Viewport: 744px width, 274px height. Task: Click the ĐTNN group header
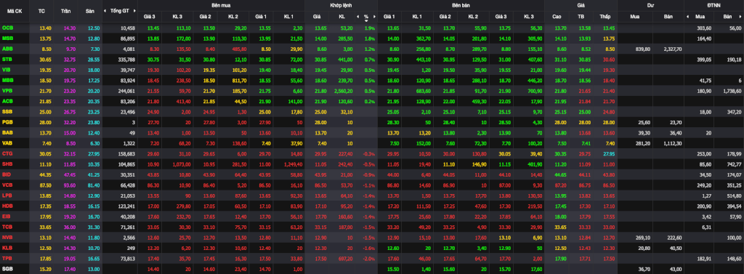tap(714, 5)
